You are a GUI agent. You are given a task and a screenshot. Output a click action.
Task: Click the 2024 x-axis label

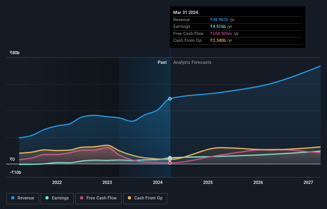coord(158,182)
